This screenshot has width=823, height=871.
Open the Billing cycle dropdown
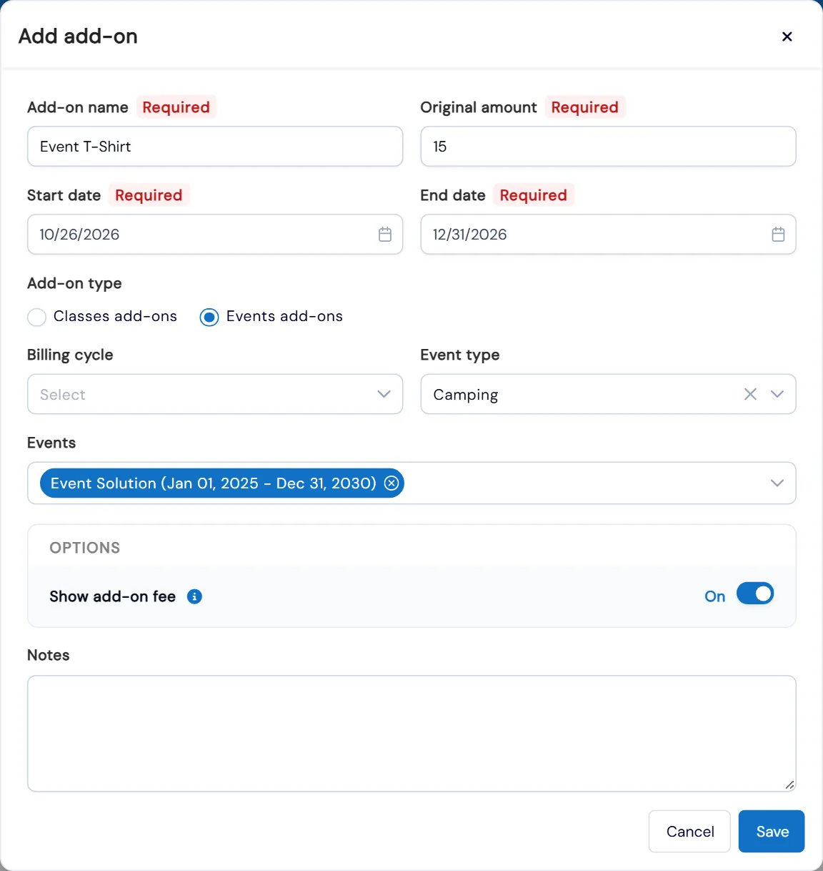215,394
